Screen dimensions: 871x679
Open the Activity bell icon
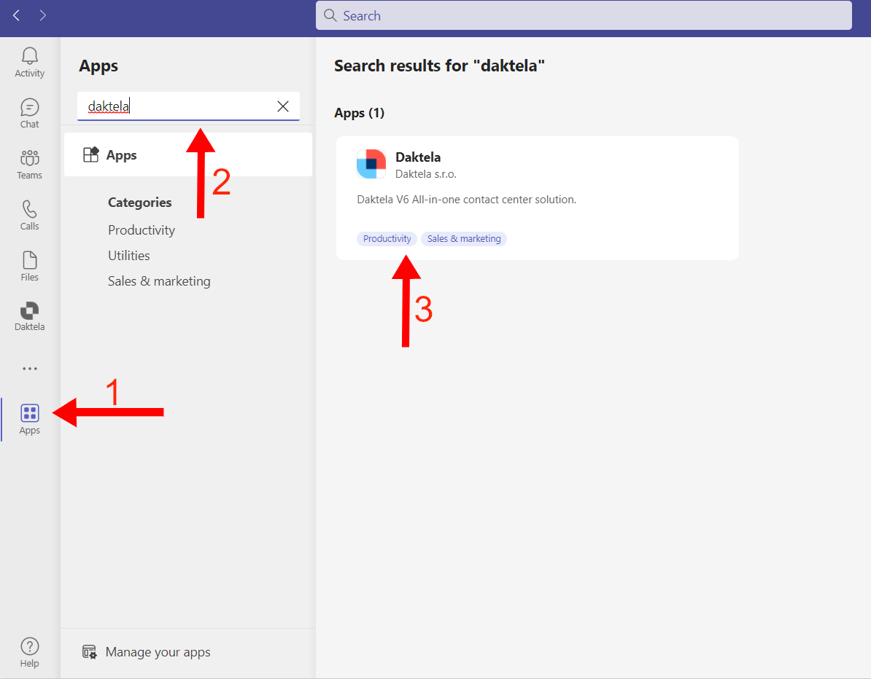tap(29, 62)
